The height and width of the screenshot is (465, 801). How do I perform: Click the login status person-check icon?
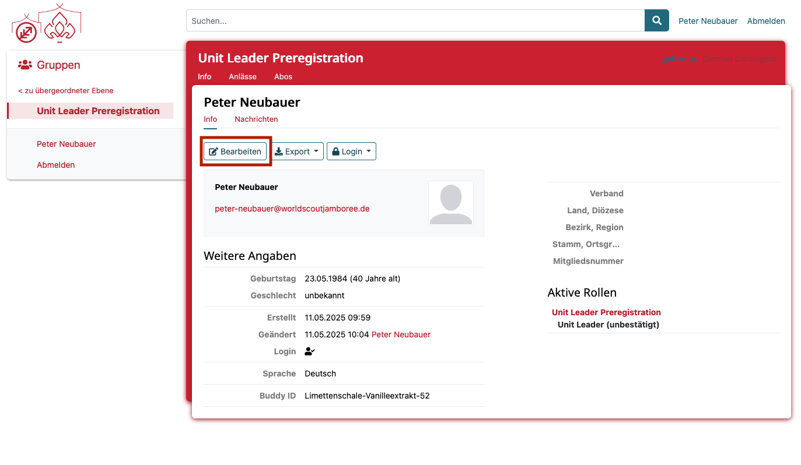coord(310,351)
